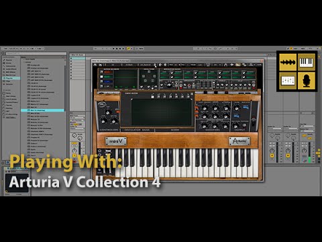This screenshot has width=322, height=242.
Task: Toggle the MIDI map mode switch
Action: pos(303,48)
